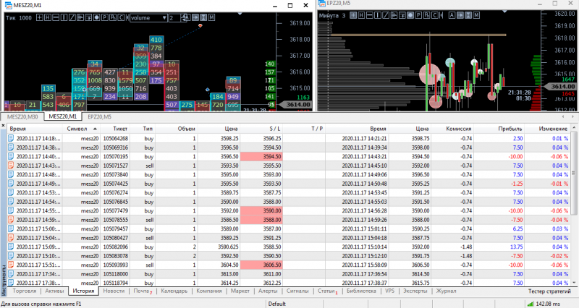Select trend line tool in MESZ20,M1 toolbar

click(x=72, y=17)
